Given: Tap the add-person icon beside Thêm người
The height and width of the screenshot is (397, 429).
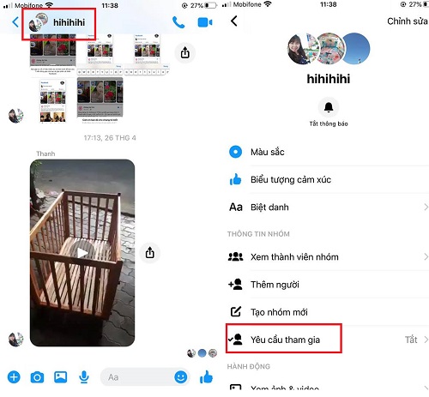Looking at the screenshot, I should (x=235, y=284).
